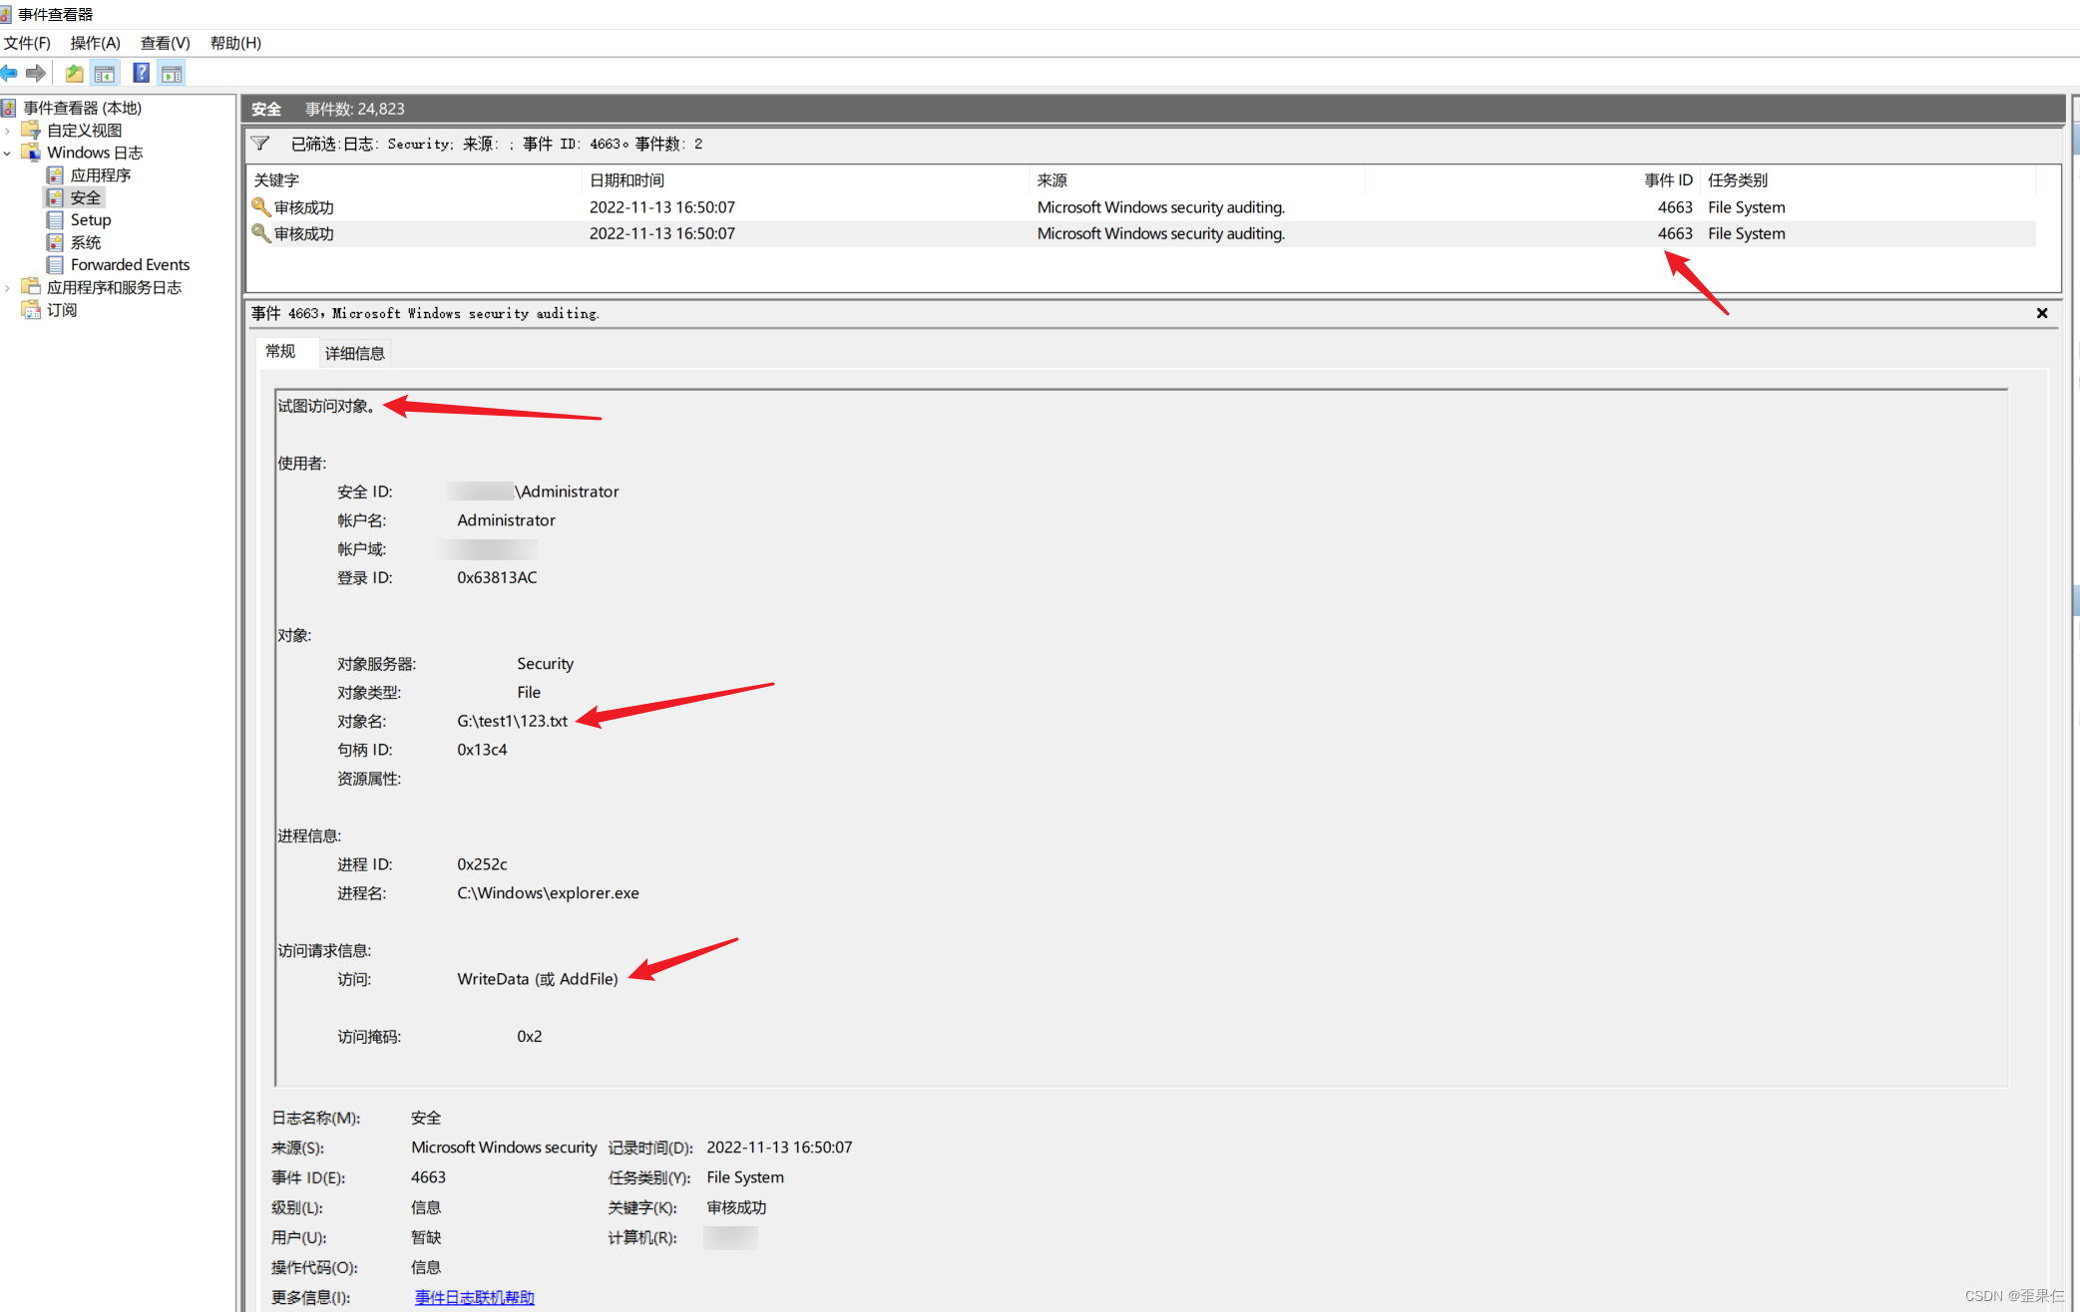This screenshot has width=2080, height=1312.
Task: Click the filter funnel icon above event list
Action: tap(260, 144)
